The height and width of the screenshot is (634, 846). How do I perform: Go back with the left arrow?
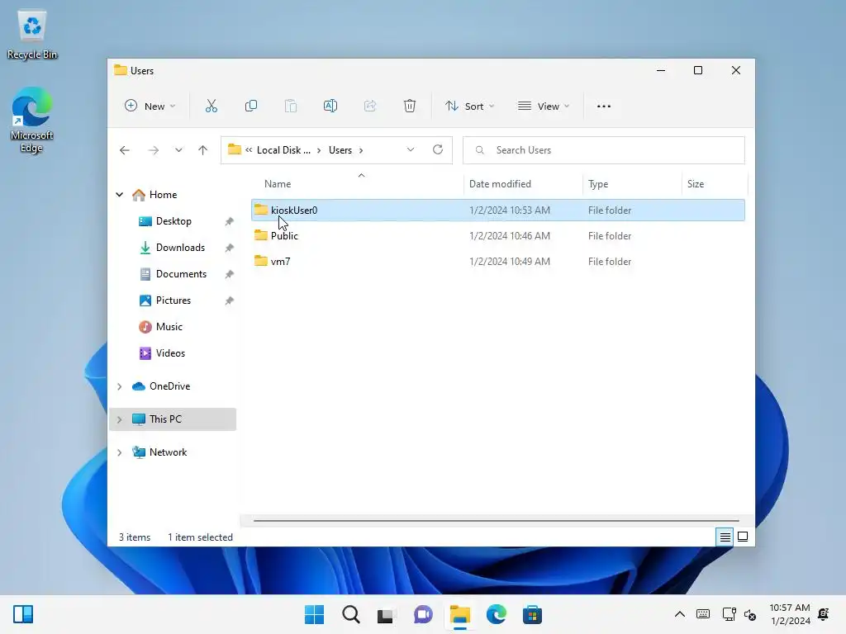tap(125, 150)
